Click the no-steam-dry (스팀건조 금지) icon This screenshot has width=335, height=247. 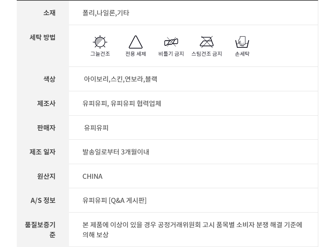(x=206, y=41)
